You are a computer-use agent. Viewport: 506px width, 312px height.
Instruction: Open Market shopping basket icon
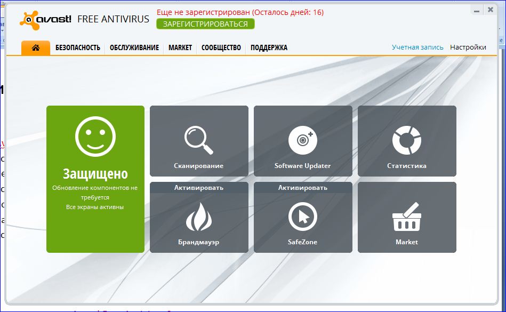[x=407, y=217]
